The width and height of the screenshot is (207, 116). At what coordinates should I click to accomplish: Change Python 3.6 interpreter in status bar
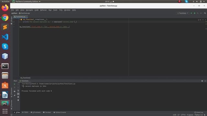(x=199, y=115)
